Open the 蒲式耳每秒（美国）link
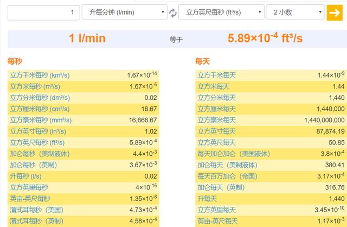 [37, 210]
